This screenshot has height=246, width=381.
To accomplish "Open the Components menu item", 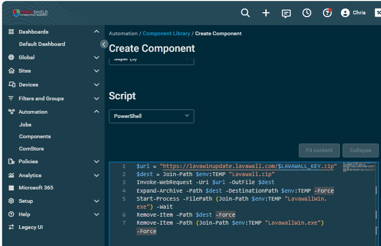I will pos(35,137).
